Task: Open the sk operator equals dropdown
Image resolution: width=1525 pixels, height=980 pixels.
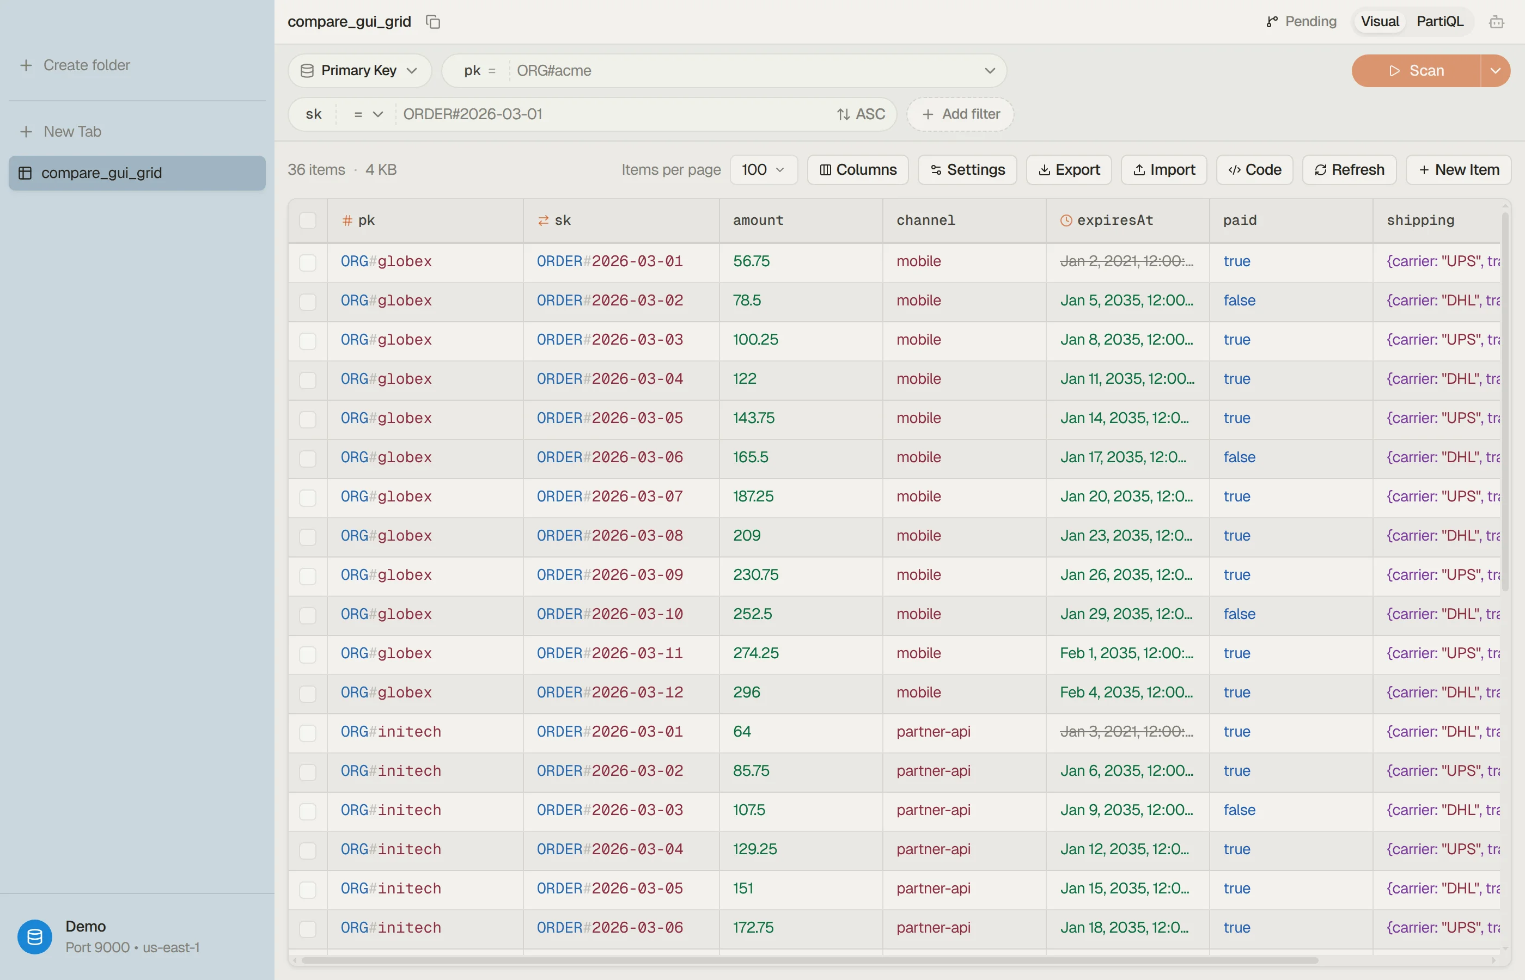Action: tap(367, 114)
